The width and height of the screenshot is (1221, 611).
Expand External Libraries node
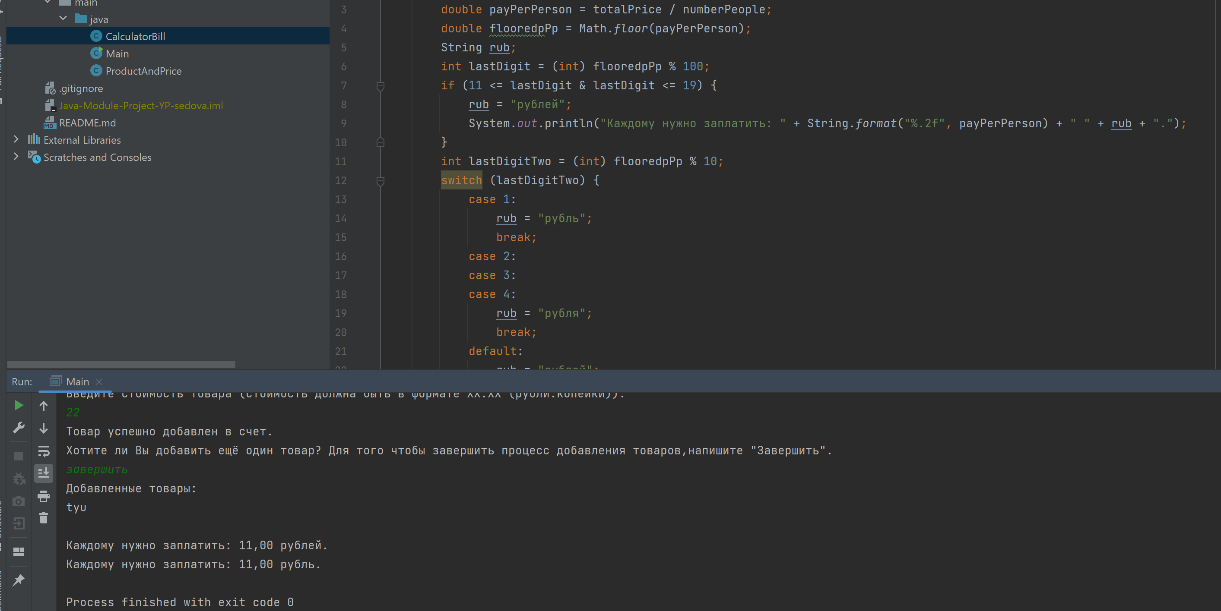16,139
